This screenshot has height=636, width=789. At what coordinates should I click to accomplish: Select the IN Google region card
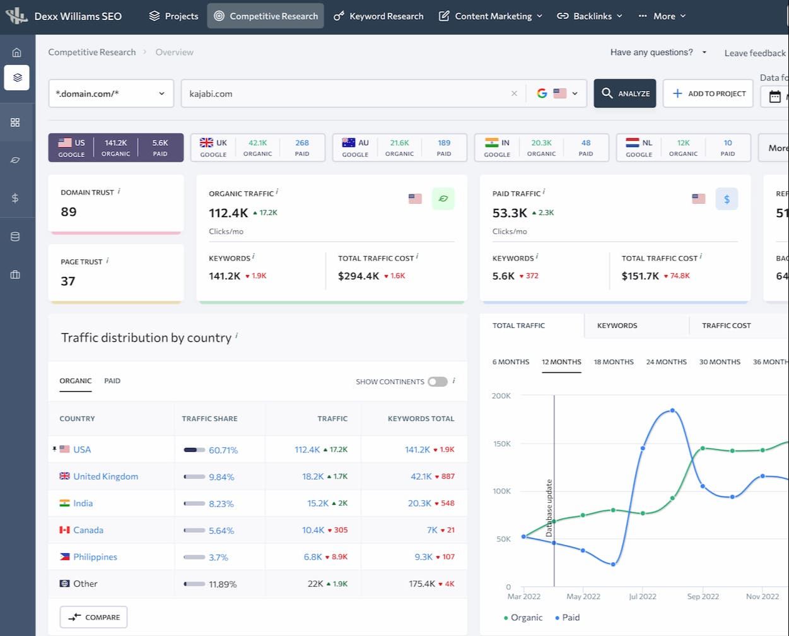(542, 148)
